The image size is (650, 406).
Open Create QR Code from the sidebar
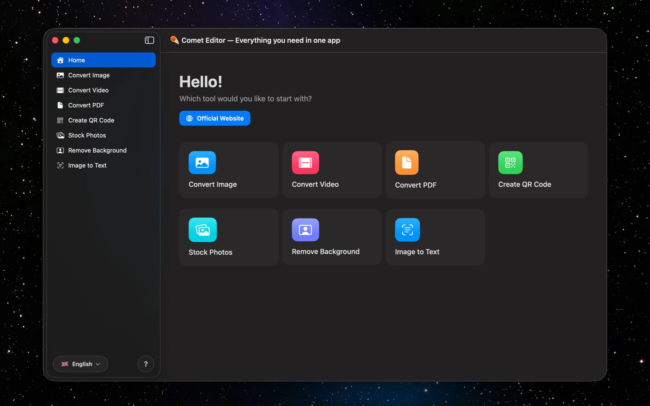coord(103,120)
